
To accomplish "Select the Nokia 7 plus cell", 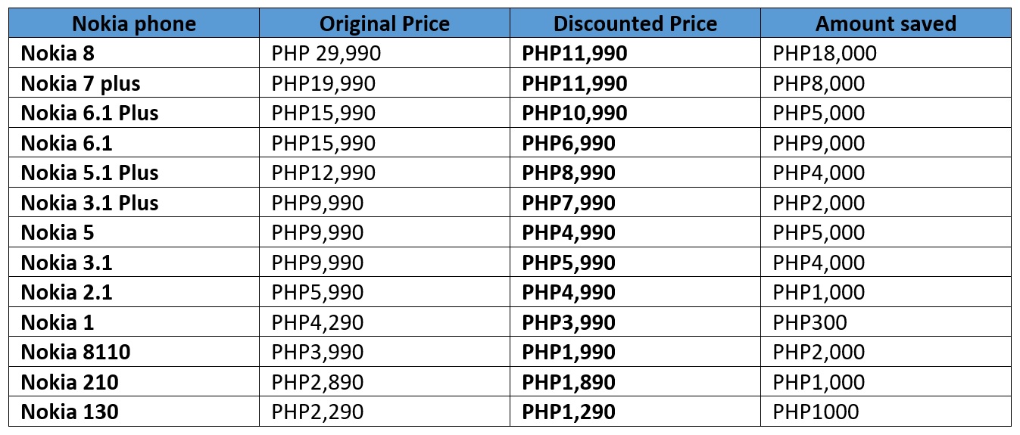I will point(134,83).
